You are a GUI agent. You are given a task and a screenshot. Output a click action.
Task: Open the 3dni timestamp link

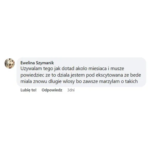[71, 90]
